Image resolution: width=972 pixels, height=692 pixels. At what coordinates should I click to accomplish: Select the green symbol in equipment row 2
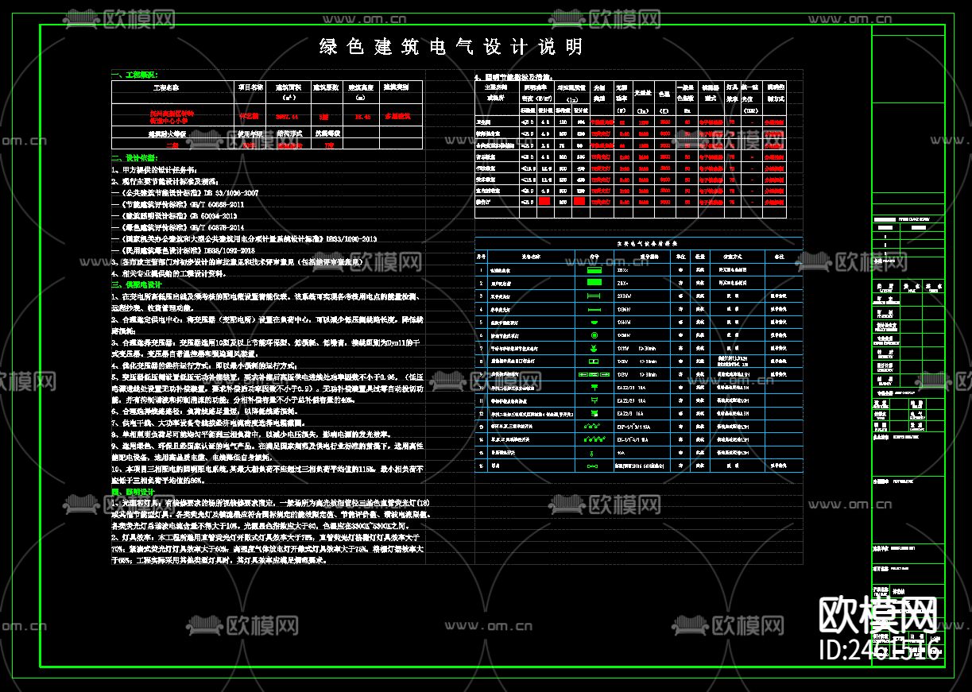pos(594,283)
